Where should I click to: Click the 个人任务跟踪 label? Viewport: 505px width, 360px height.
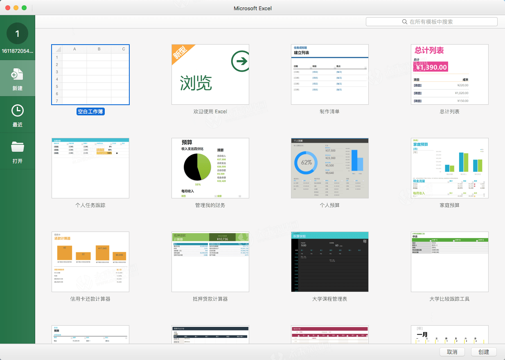tap(90, 205)
